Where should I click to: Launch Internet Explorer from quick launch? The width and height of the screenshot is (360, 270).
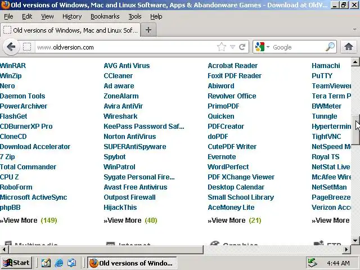(x=58, y=263)
